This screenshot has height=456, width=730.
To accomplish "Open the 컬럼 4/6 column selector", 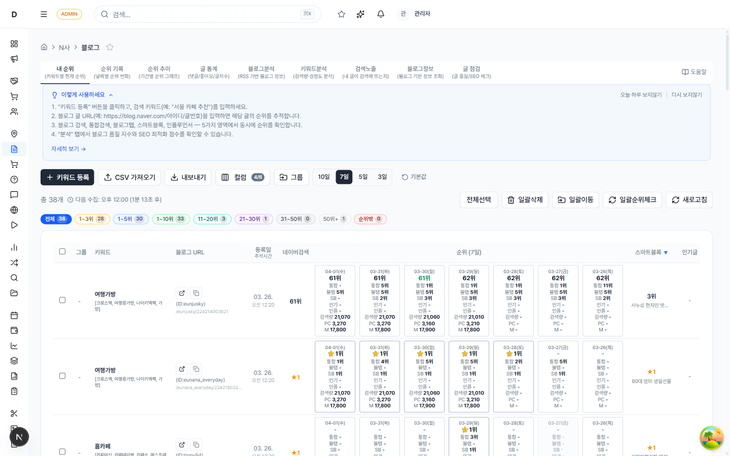I will tap(243, 177).
